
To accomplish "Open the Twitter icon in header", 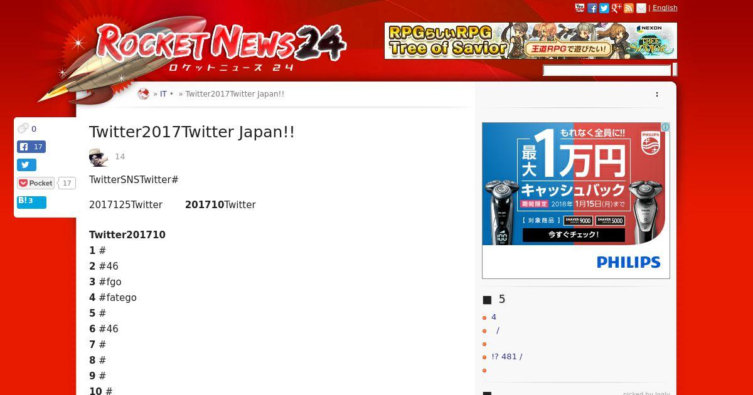I will point(604,8).
